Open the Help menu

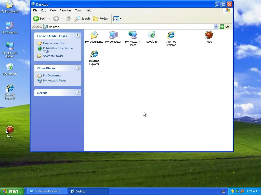(88, 10)
